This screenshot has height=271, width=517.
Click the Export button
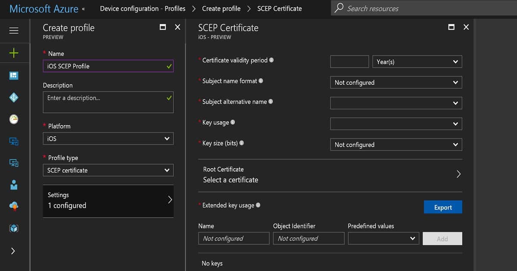tap(443, 207)
